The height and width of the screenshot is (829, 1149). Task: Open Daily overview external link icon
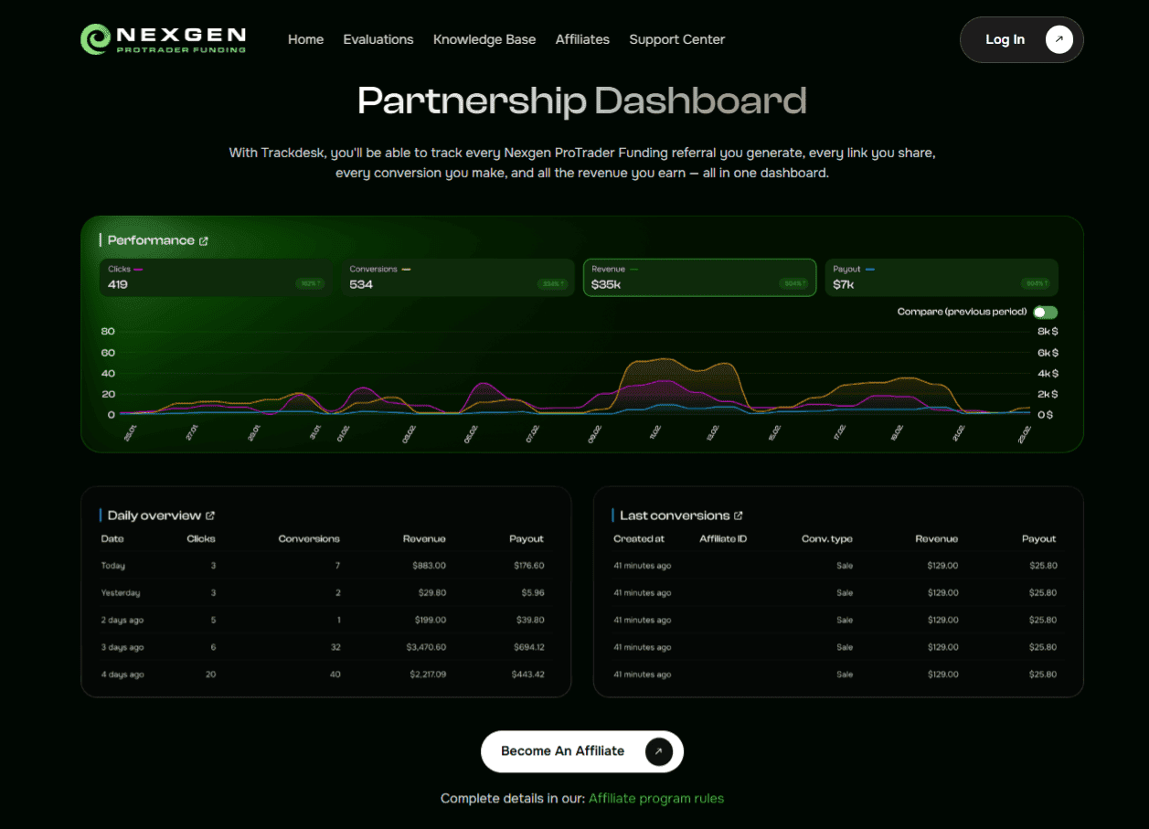210,515
